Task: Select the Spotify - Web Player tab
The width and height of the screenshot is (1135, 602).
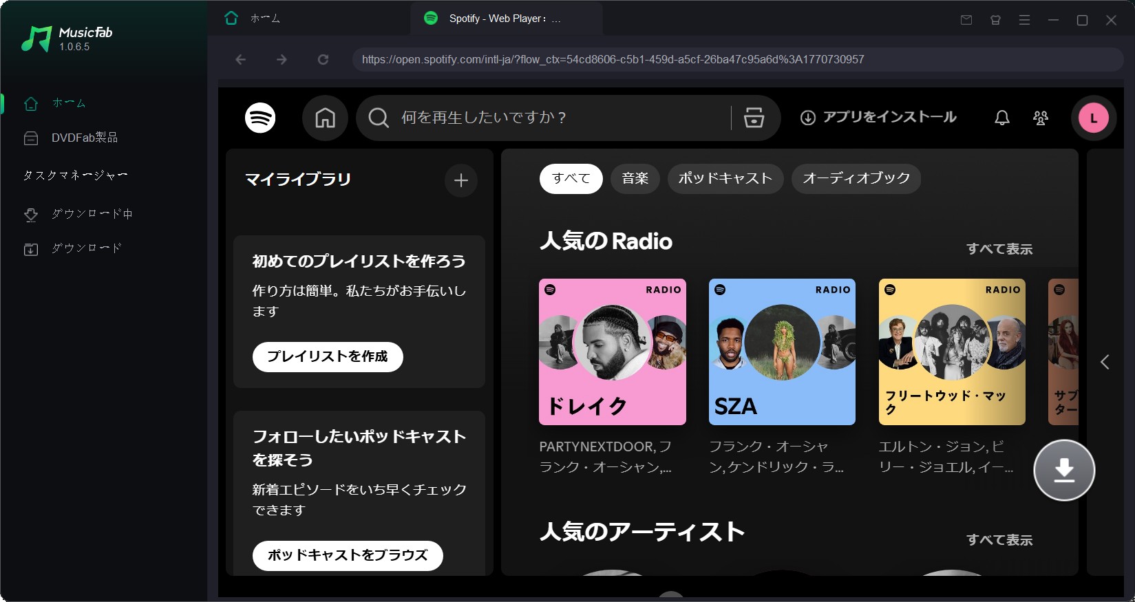Action: tap(505, 19)
